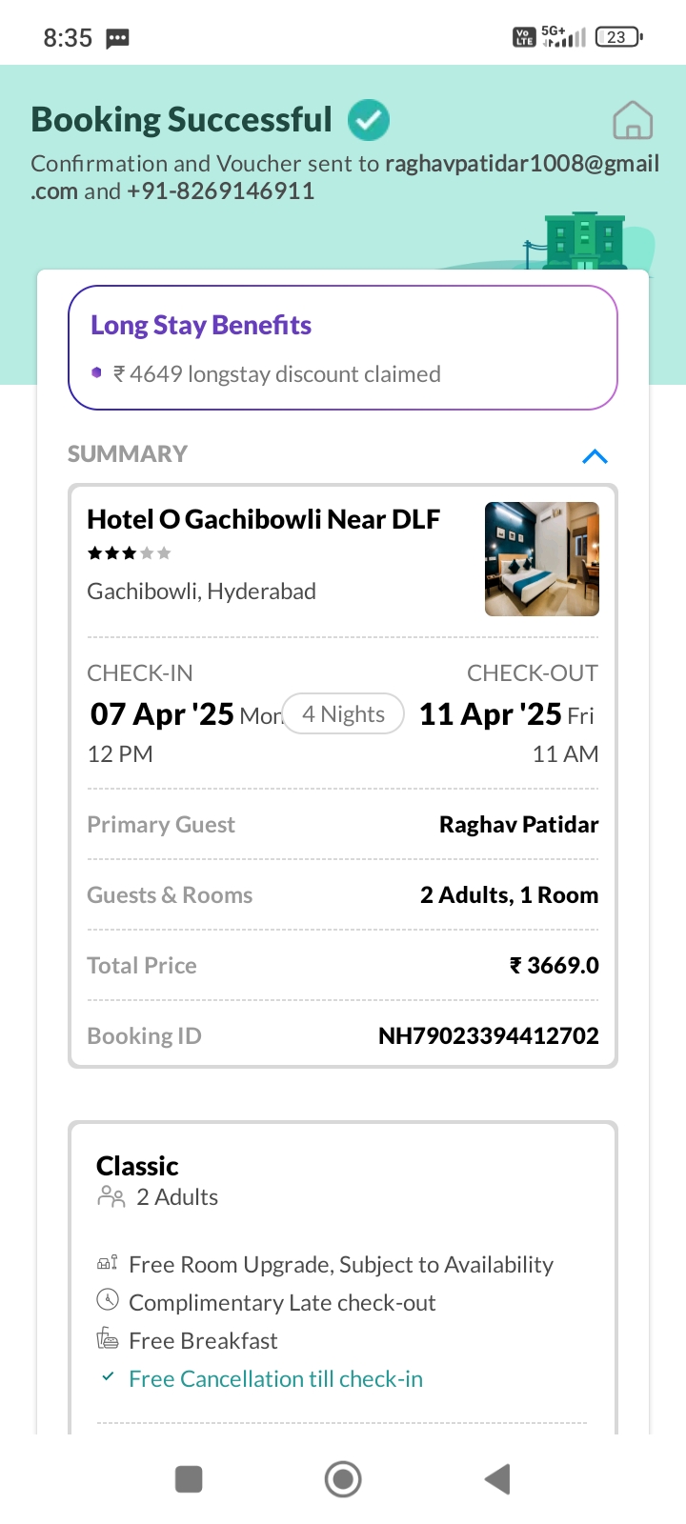This screenshot has height=1524, width=686.
Task: Collapse the Summary section chevron
Action: [x=595, y=456]
